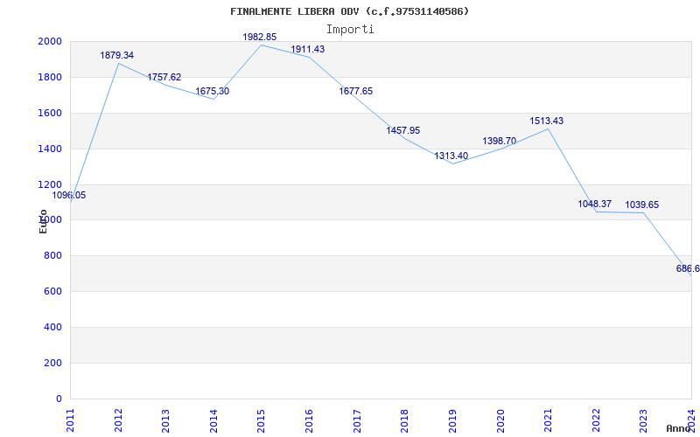Select data label 1879.34
The image size is (700, 437).
(x=116, y=55)
